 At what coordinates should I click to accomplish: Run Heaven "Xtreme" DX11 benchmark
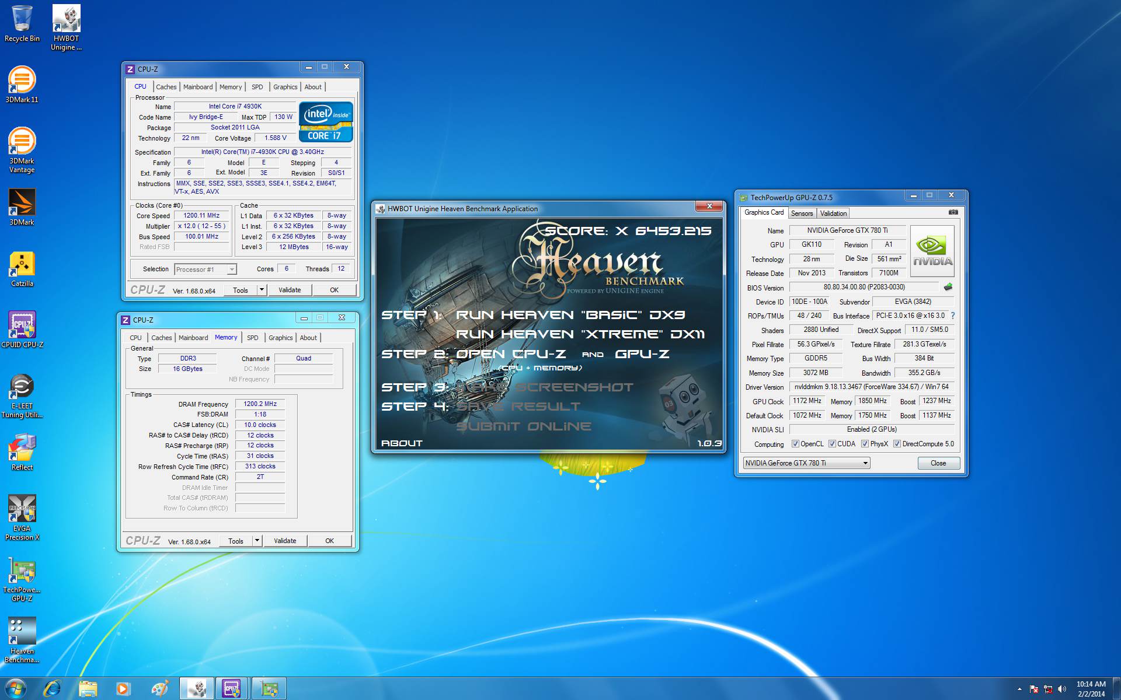pyautogui.click(x=580, y=334)
